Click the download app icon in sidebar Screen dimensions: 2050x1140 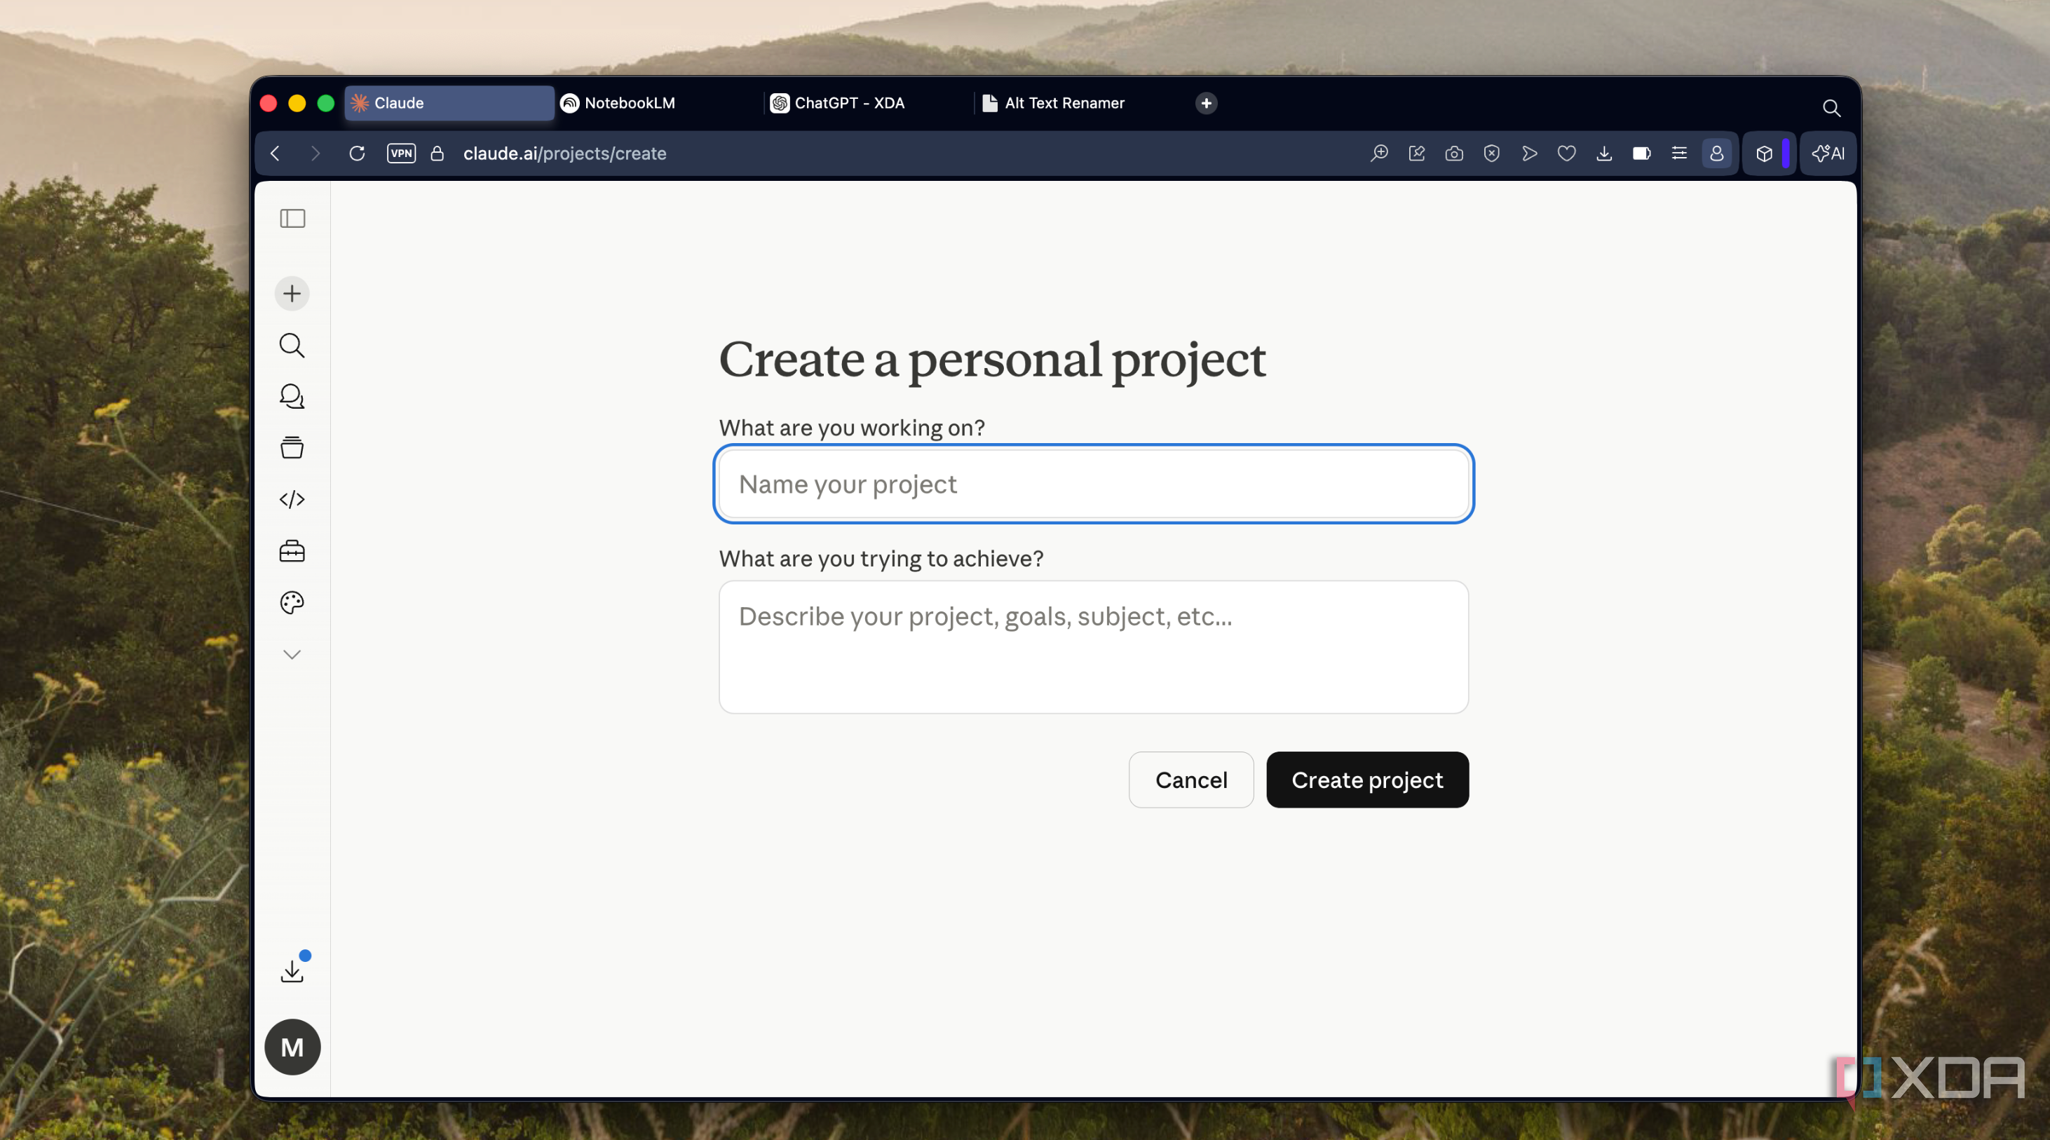point(292,971)
